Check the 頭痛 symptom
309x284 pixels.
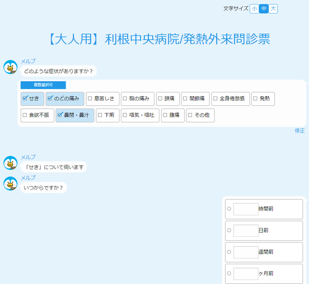(x=168, y=99)
